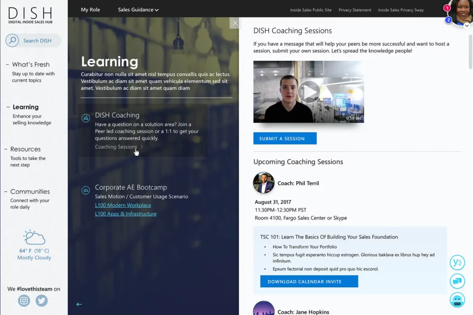
Task: Launch the robot chatbot assistant icon
Action: point(457,300)
